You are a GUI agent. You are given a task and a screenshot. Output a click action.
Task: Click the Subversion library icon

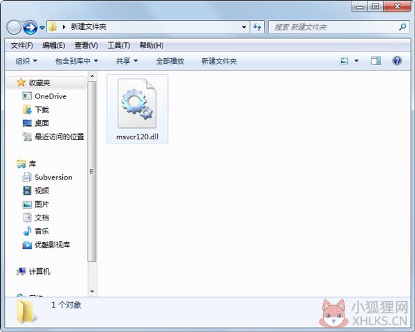click(x=27, y=177)
